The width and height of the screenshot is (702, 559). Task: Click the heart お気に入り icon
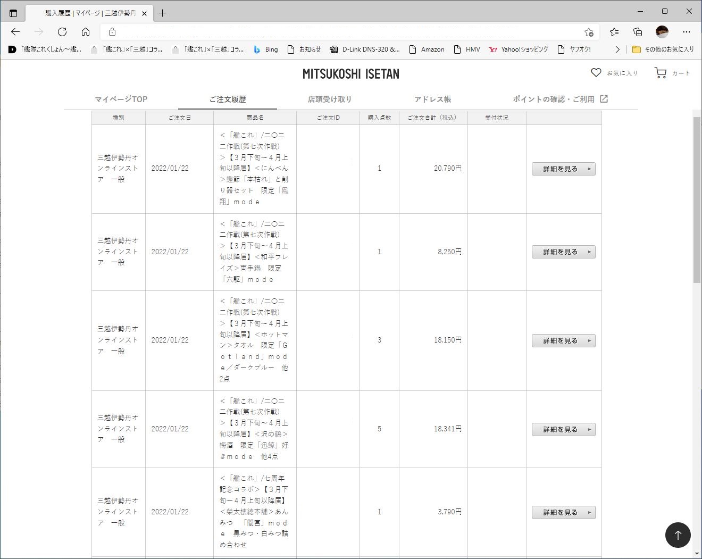[596, 72]
